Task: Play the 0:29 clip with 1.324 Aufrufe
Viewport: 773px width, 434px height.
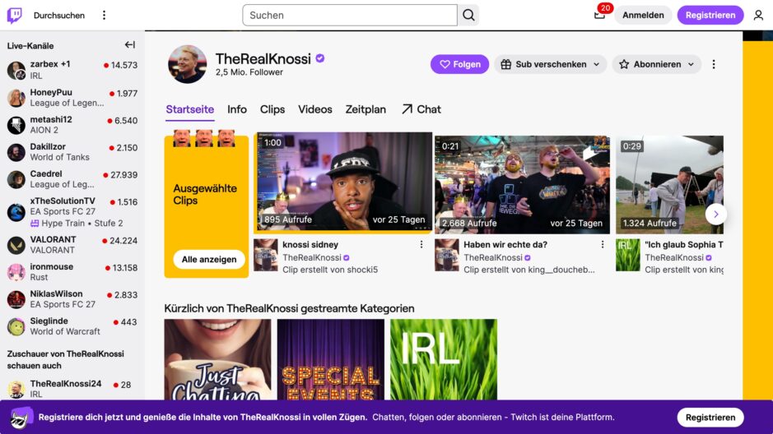Action: 669,184
